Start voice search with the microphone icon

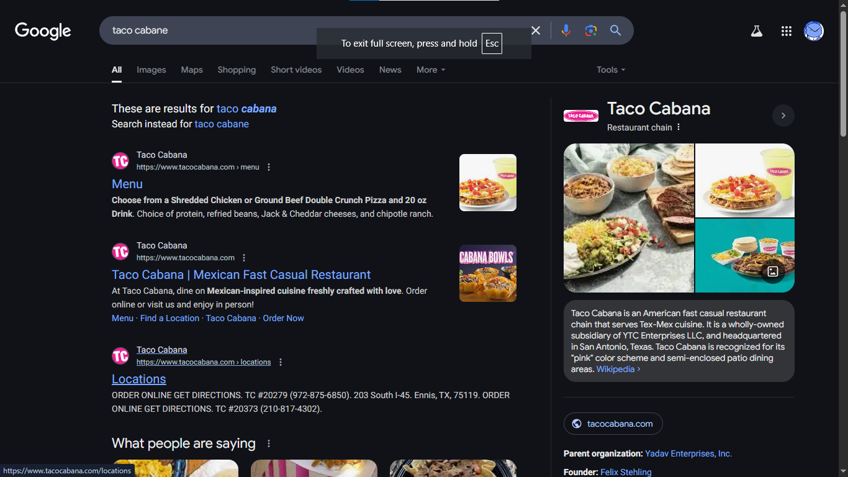[x=566, y=30]
